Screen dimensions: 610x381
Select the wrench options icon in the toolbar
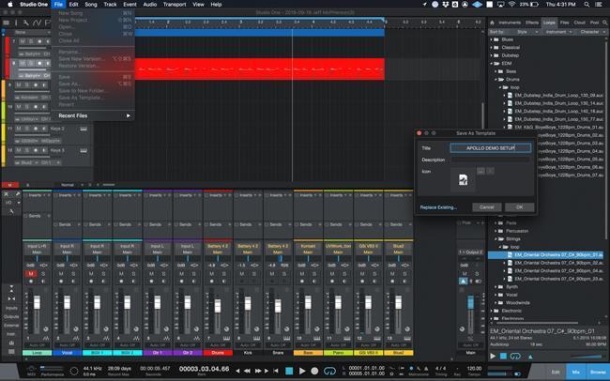(x=26, y=23)
